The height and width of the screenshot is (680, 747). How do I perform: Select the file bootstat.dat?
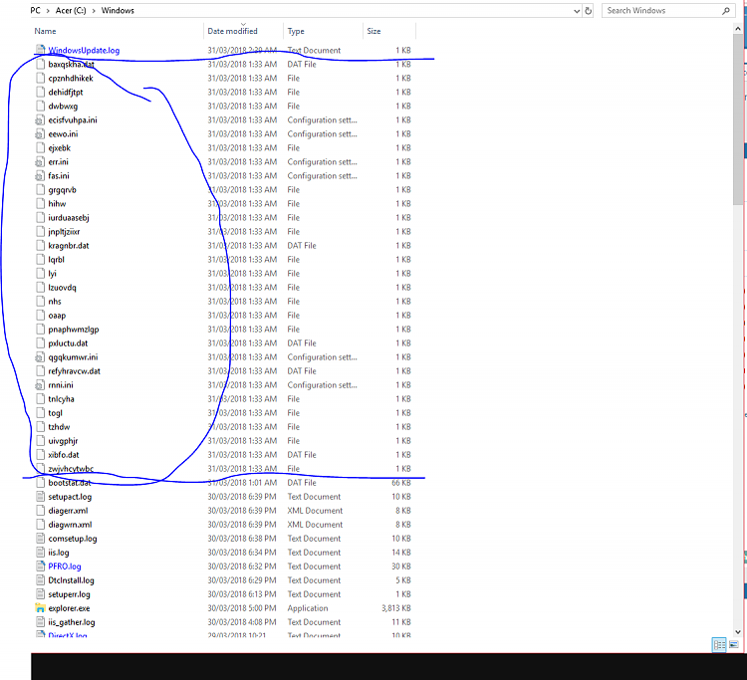tap(70, 483)
